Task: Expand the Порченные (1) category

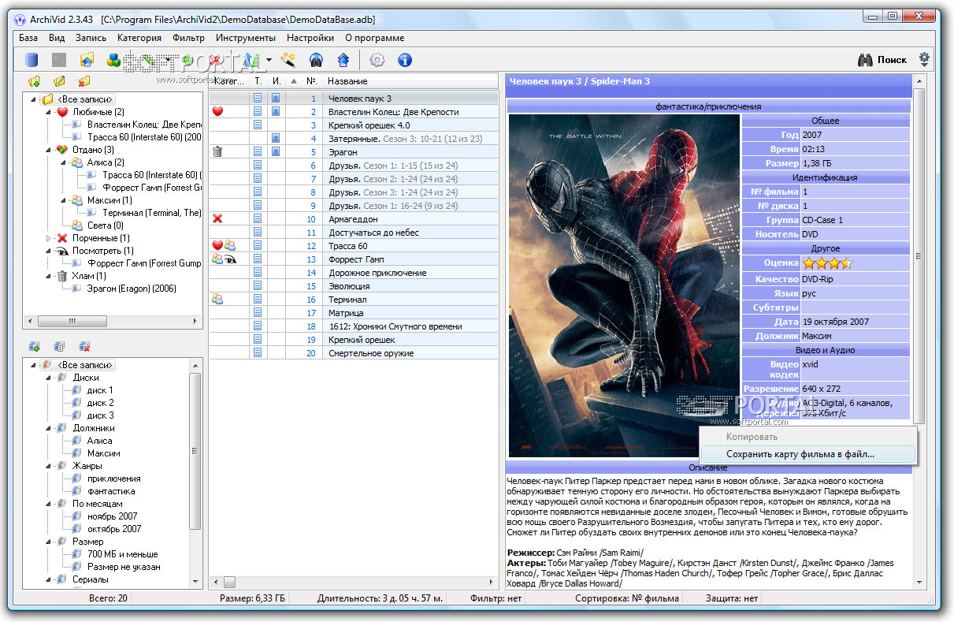Action: (49, 238)
